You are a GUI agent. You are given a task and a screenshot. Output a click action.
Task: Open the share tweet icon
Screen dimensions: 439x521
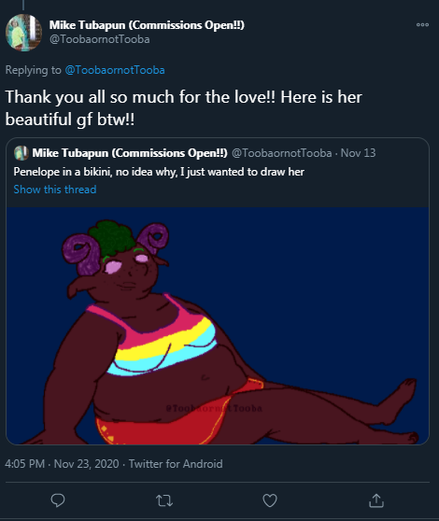pyautogui.click(x=376, y=500)
